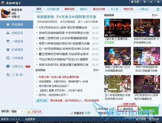This screenshot has height=123, width=162.
Task: Open forum post 刚开的，给剑宗堆火好不
Action: (53, 95)
